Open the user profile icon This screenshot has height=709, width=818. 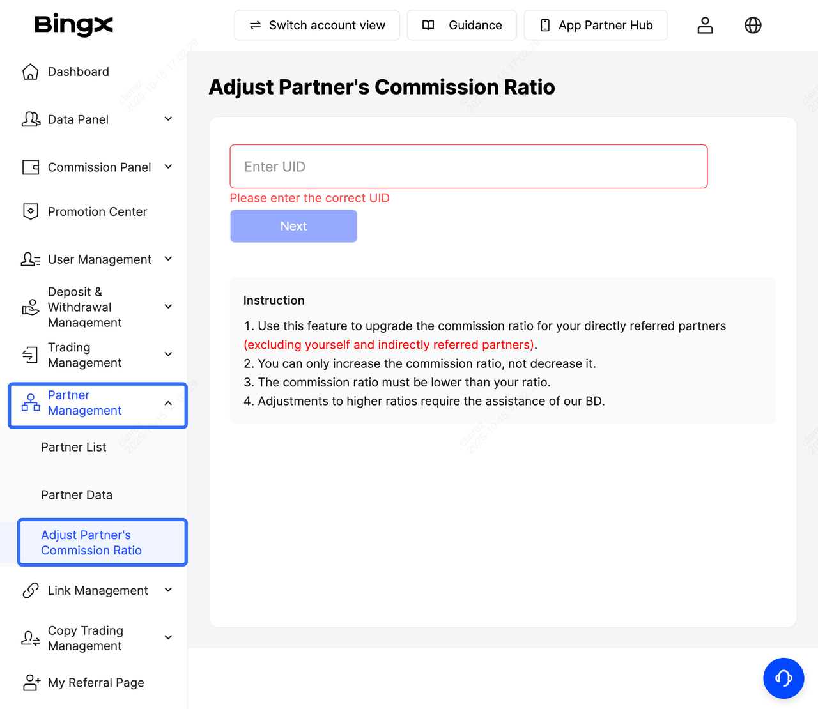pos(705,25)
